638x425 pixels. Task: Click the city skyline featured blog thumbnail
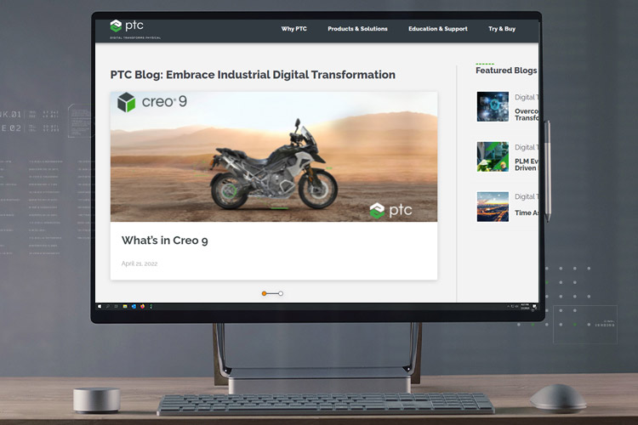(x=493, y=207)
